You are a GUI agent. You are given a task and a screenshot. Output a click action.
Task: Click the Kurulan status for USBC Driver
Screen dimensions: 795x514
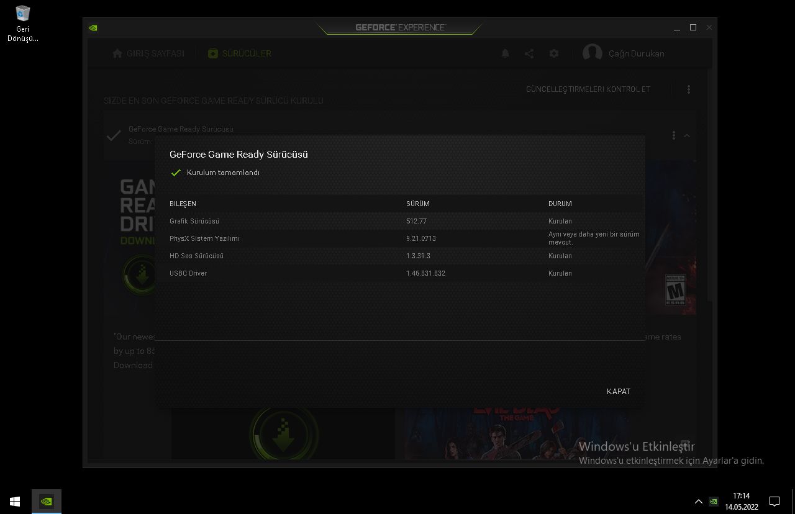(560, 273)
